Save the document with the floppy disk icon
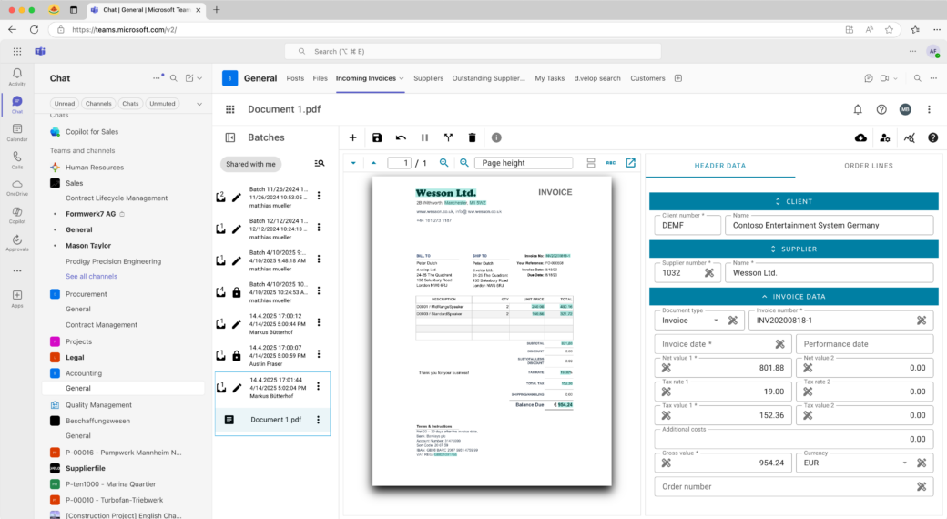The width and height of the screenshot is (947, 519). (377, 137)
